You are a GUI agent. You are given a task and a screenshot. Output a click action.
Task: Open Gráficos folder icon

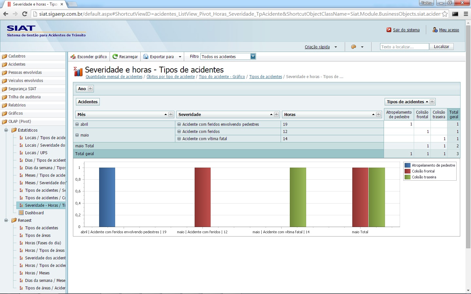[5, 113]
